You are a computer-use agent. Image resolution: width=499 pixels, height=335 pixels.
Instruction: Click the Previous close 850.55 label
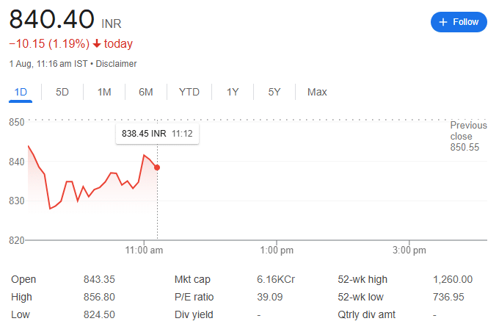coord(467,137)
